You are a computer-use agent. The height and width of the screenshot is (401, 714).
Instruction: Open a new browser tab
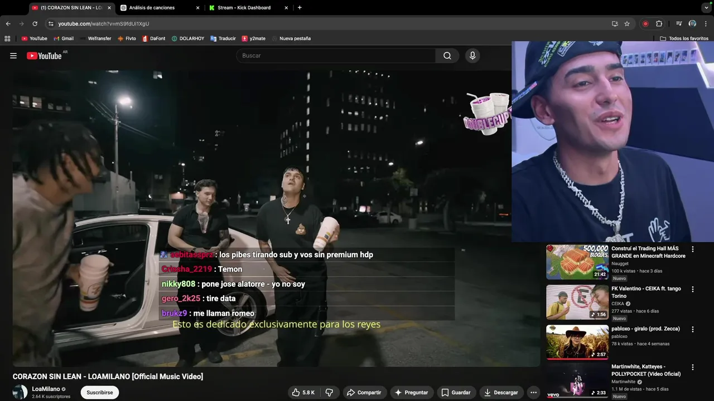click(300, 8)
